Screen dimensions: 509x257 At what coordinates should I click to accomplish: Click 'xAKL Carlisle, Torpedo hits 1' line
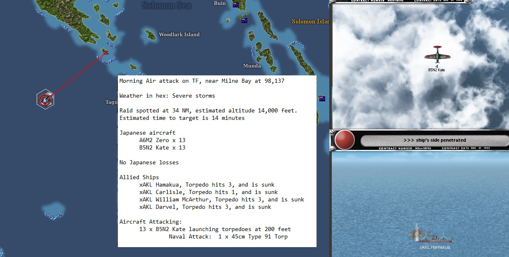(209, 192)
